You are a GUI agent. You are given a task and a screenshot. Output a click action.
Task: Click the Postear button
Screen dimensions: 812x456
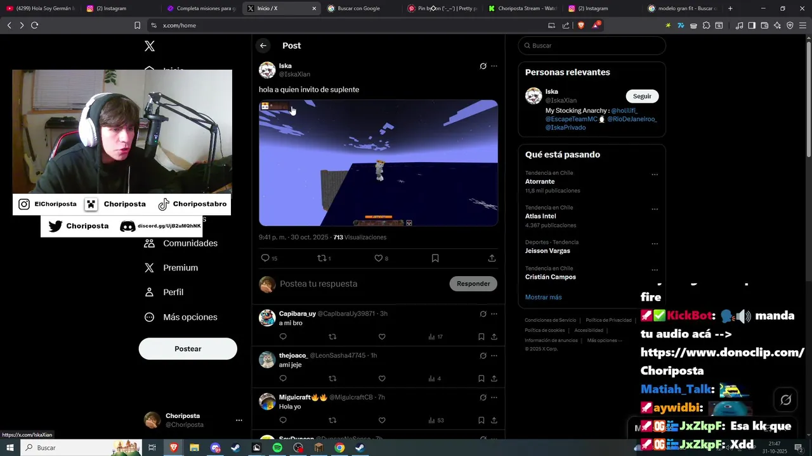(188, 349)
